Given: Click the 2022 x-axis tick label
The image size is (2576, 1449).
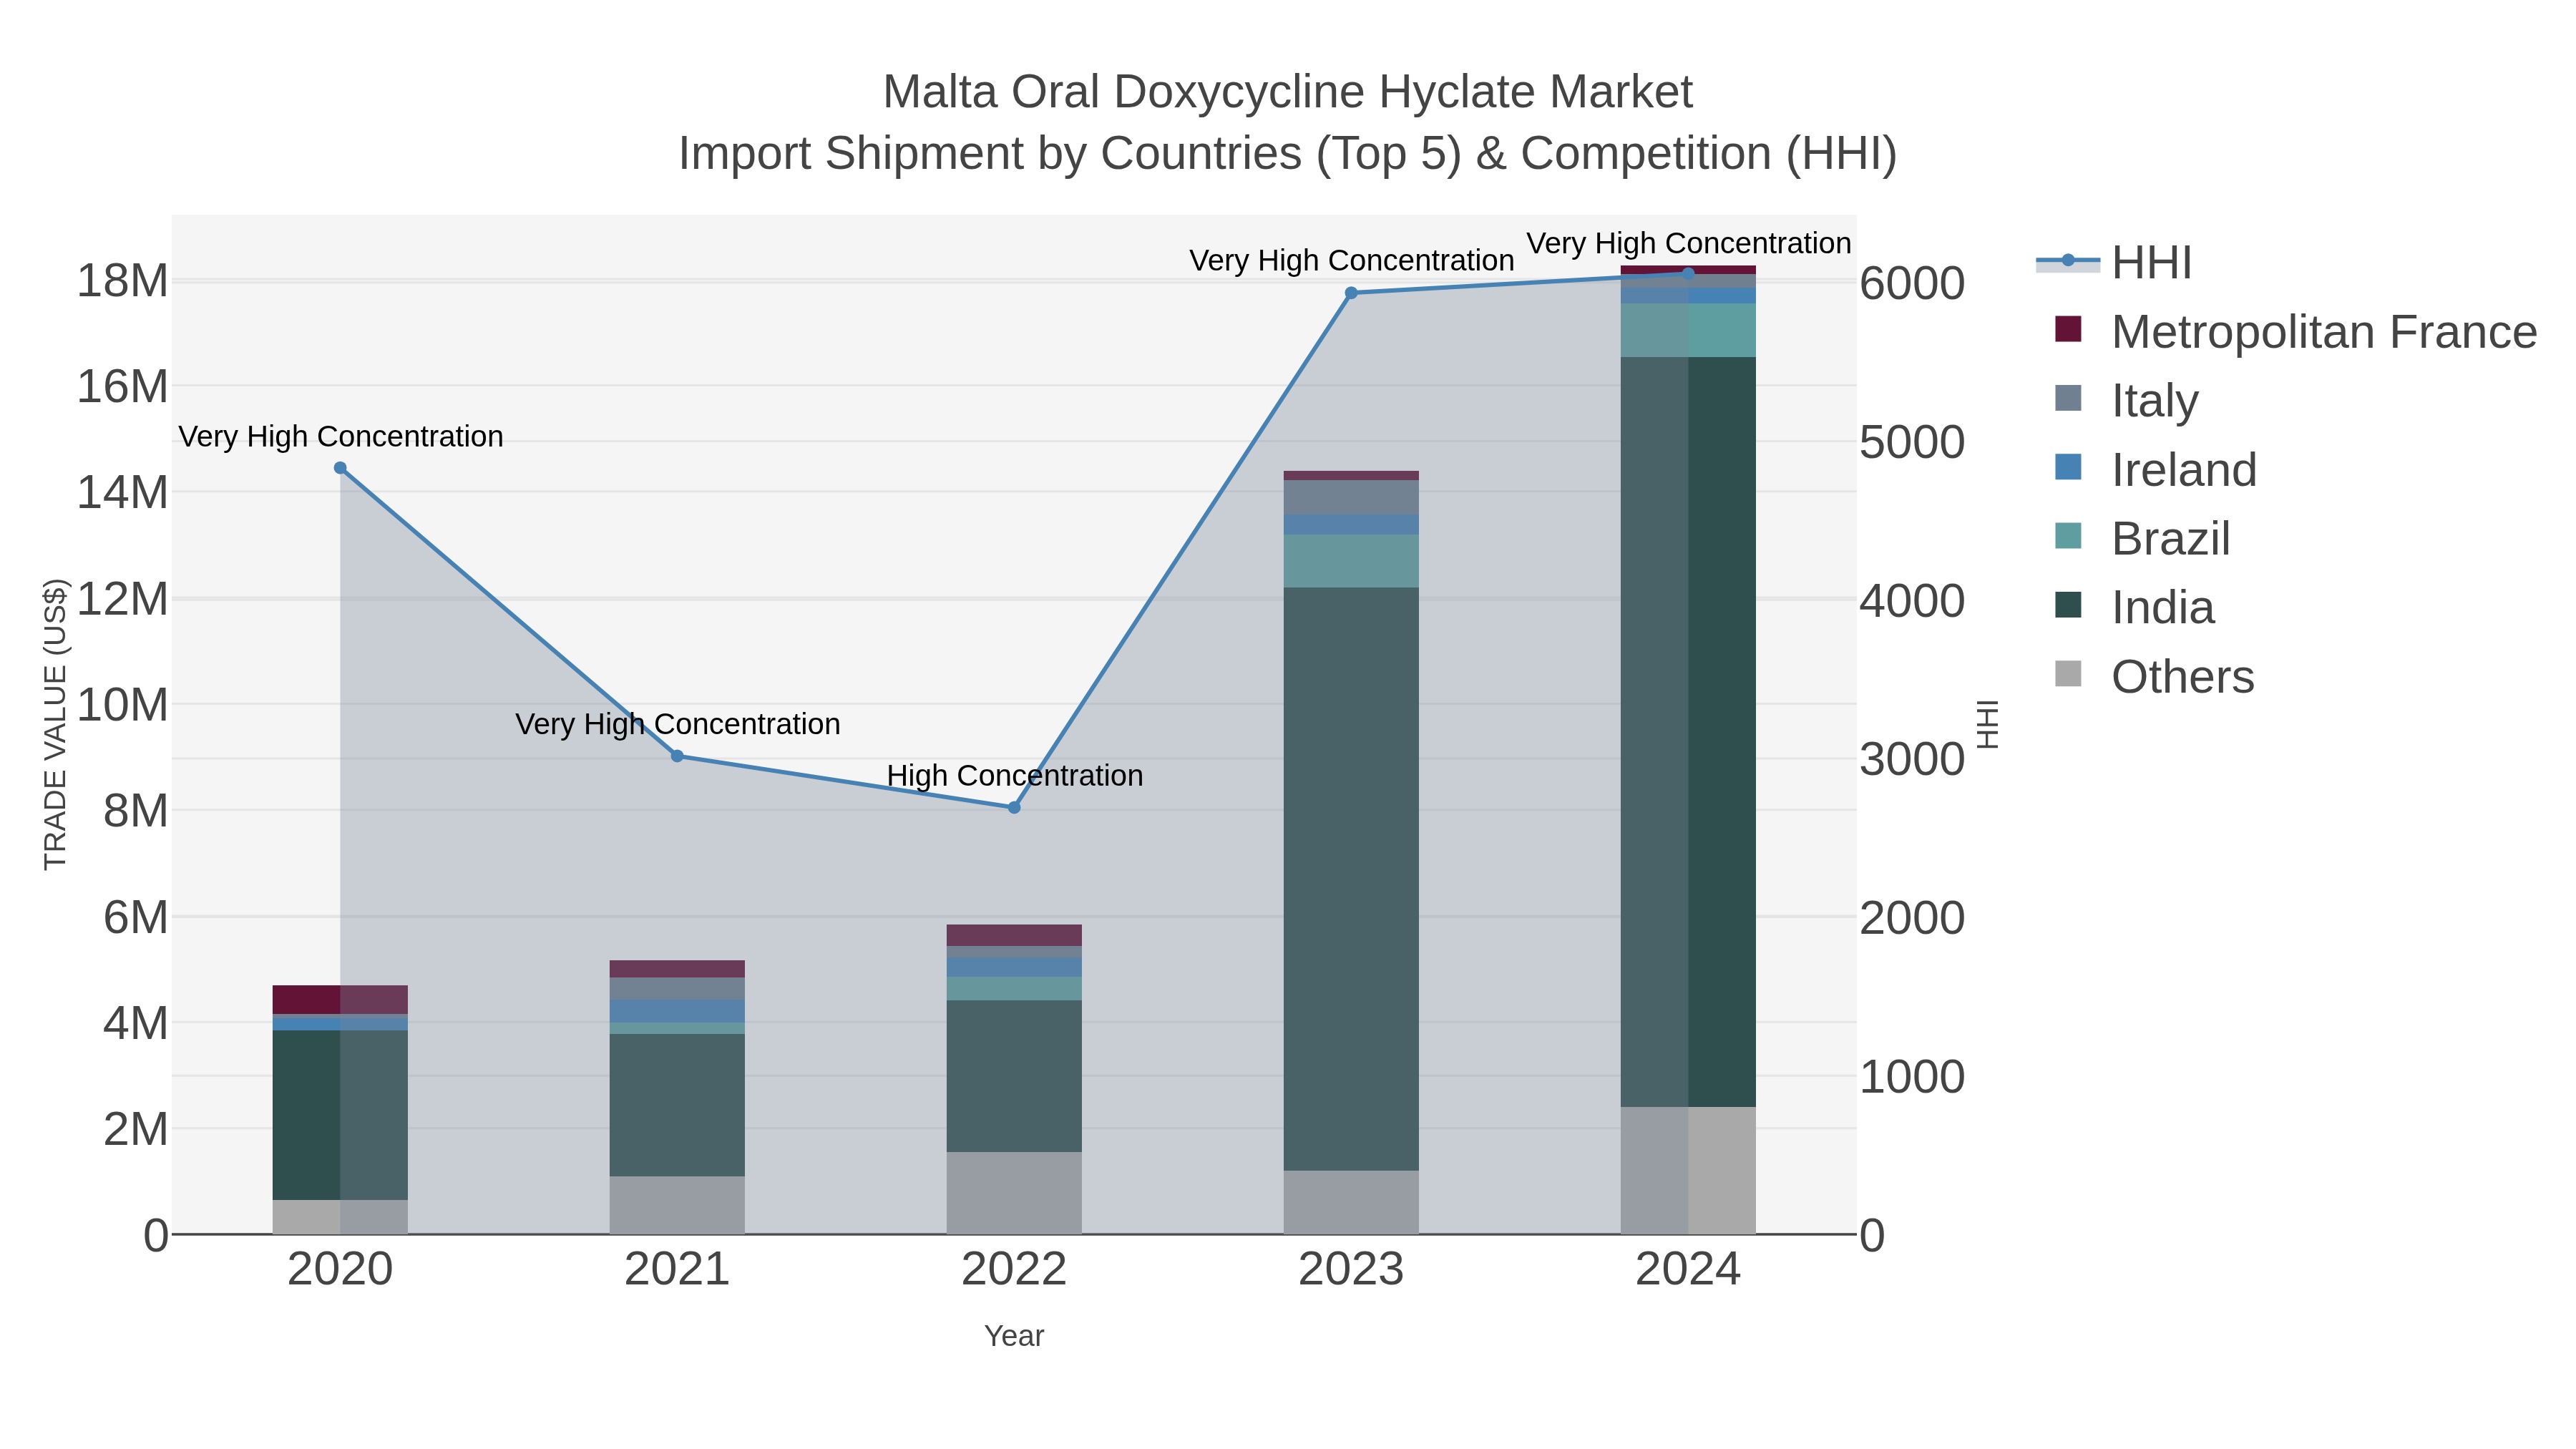Looking at the screenshot, I should 1014,1270.
